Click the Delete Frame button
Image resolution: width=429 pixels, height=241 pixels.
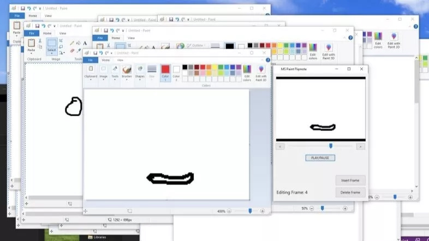(x=350, y=192)
